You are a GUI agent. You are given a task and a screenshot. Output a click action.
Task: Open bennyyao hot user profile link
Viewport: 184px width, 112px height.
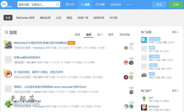pos(154,106)
